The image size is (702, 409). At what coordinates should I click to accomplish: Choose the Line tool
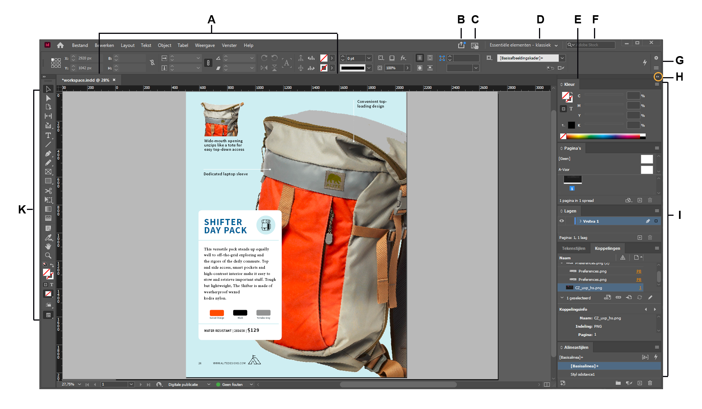click(48, 145)
